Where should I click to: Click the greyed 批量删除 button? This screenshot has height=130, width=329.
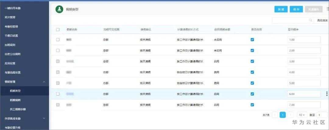pyautogui.click(x=313, y=9)
